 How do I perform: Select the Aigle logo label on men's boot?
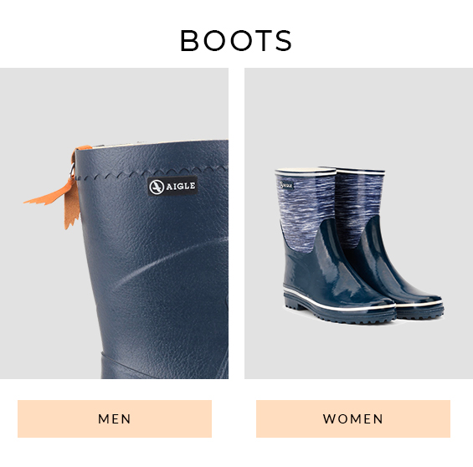(x=172, y=187)
